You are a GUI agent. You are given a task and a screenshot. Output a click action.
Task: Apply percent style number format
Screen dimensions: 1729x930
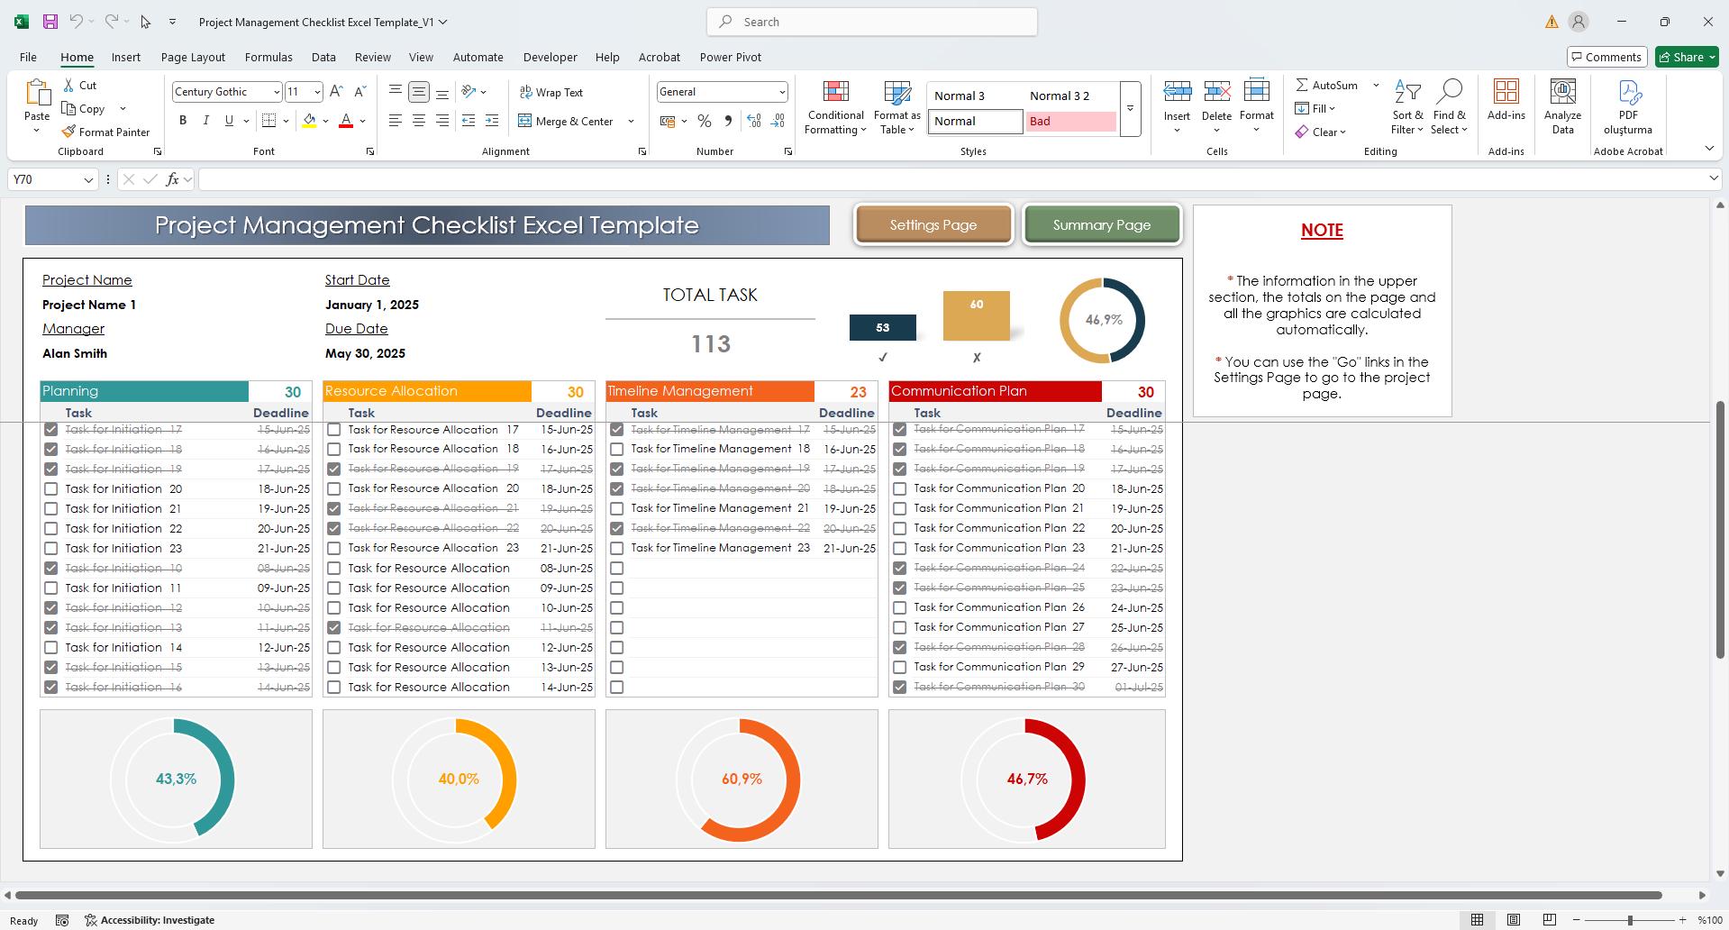coord(705,121)
